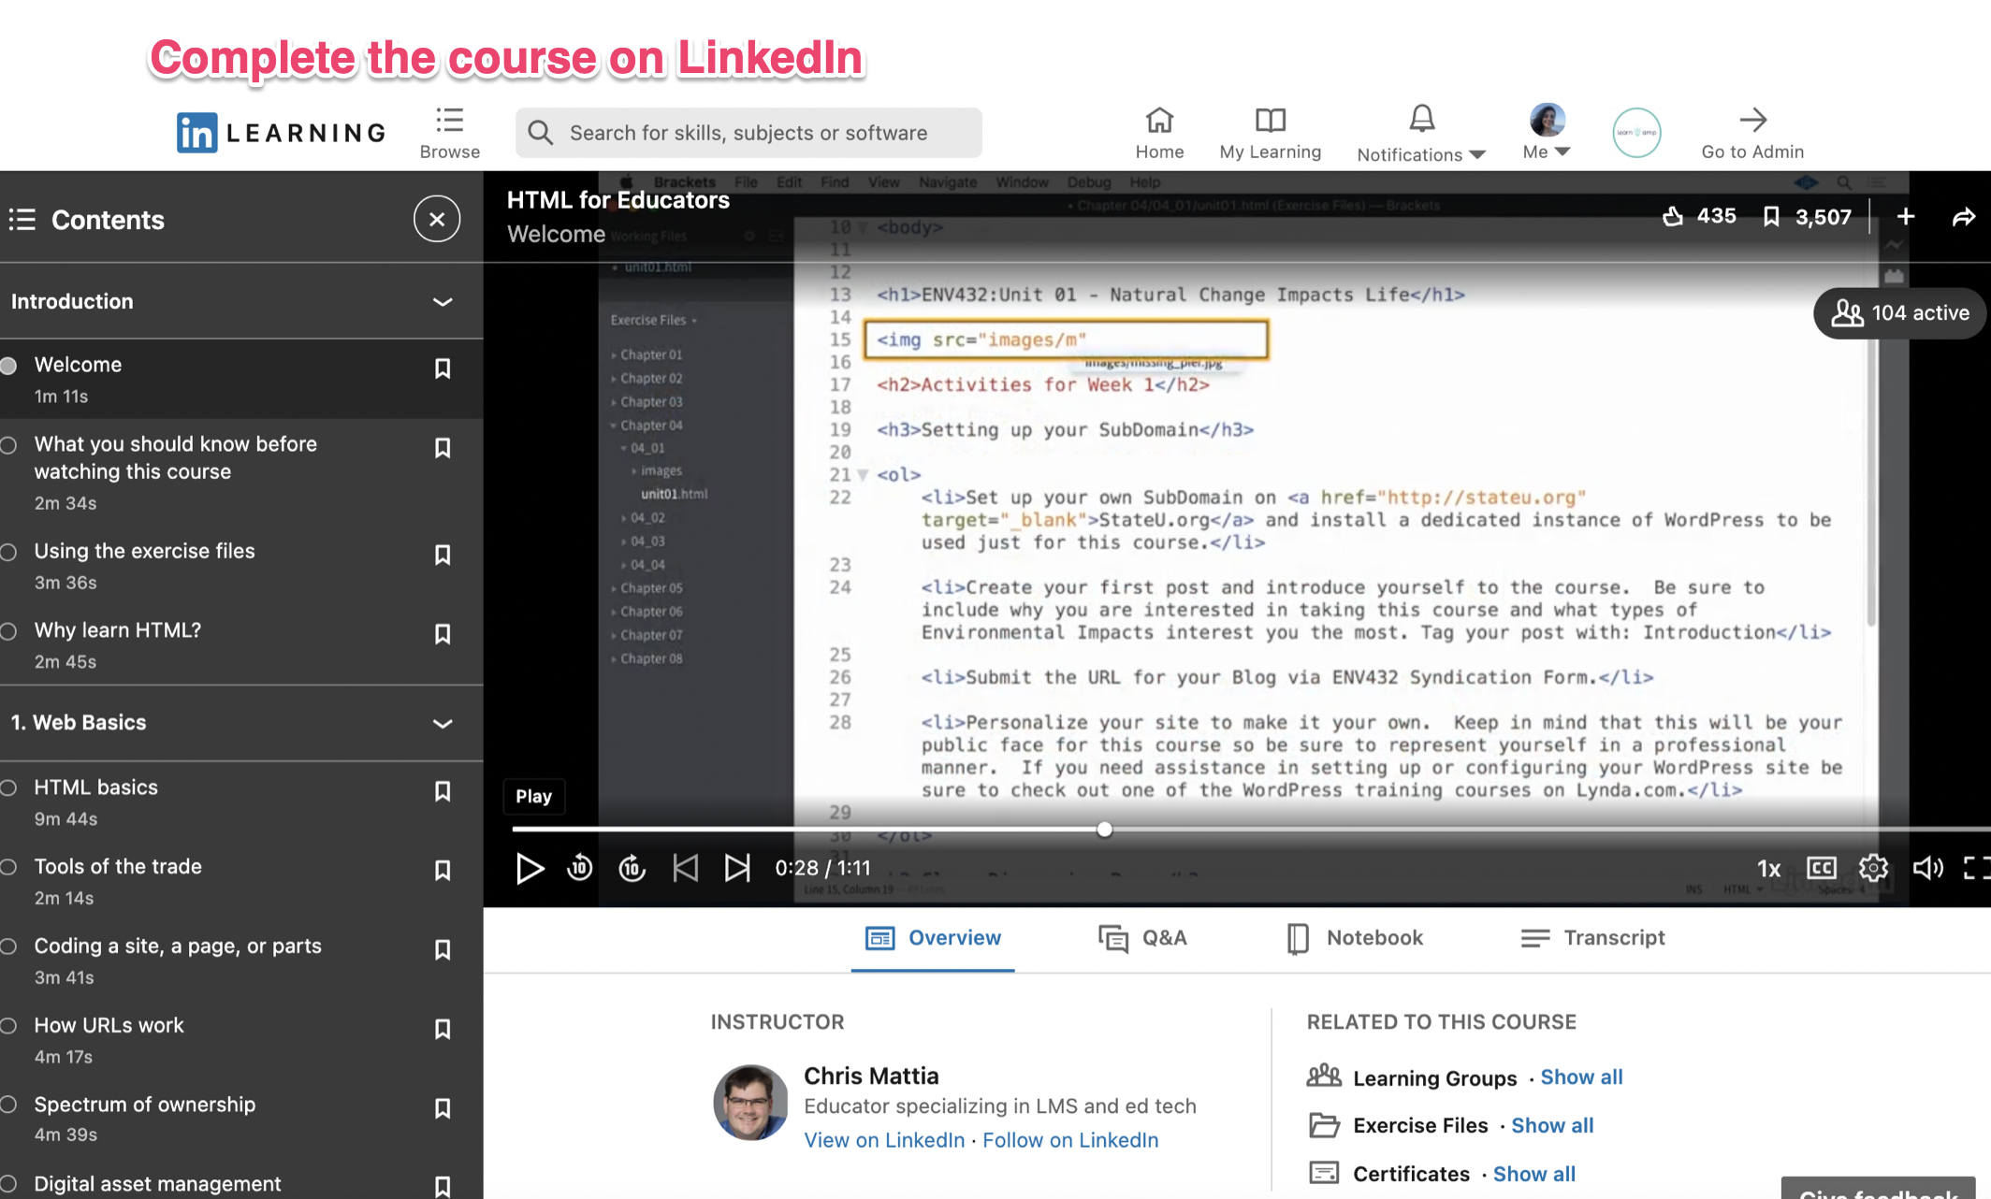The width and height of the screenshot is (1991, 1199).
Task: Bookmark 'Coding a site, a page' video
Action: [x=443, y=949]
